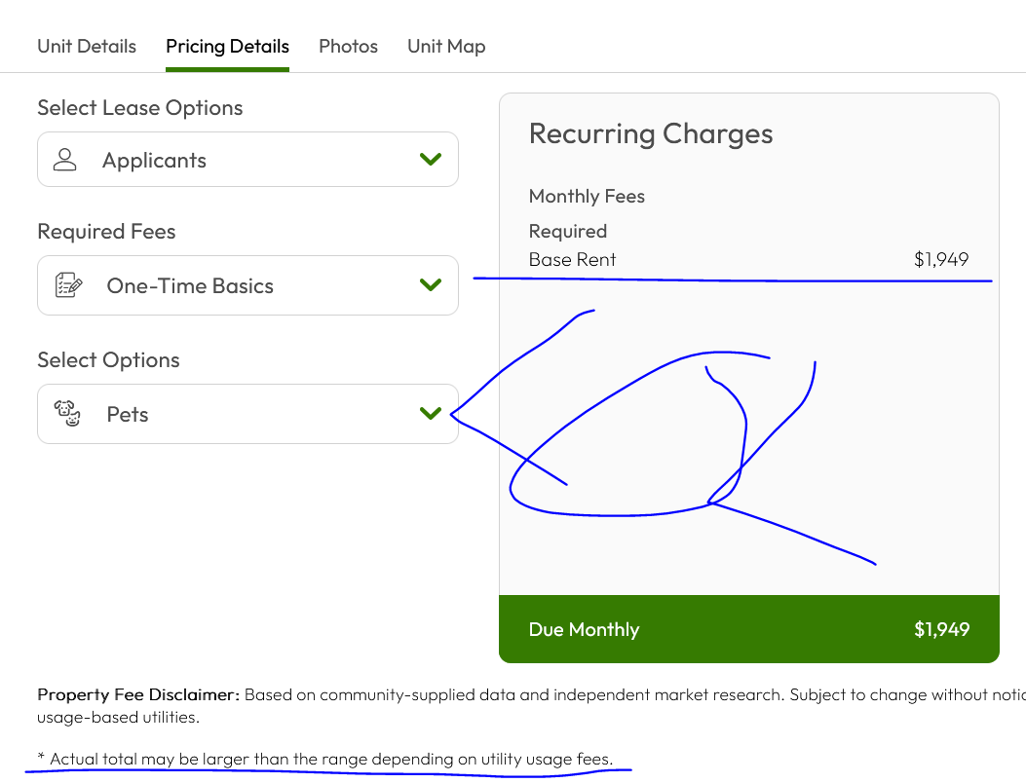Expand the Applicants chevron
The image size is (1026, 783).
(x=431, y=159)
